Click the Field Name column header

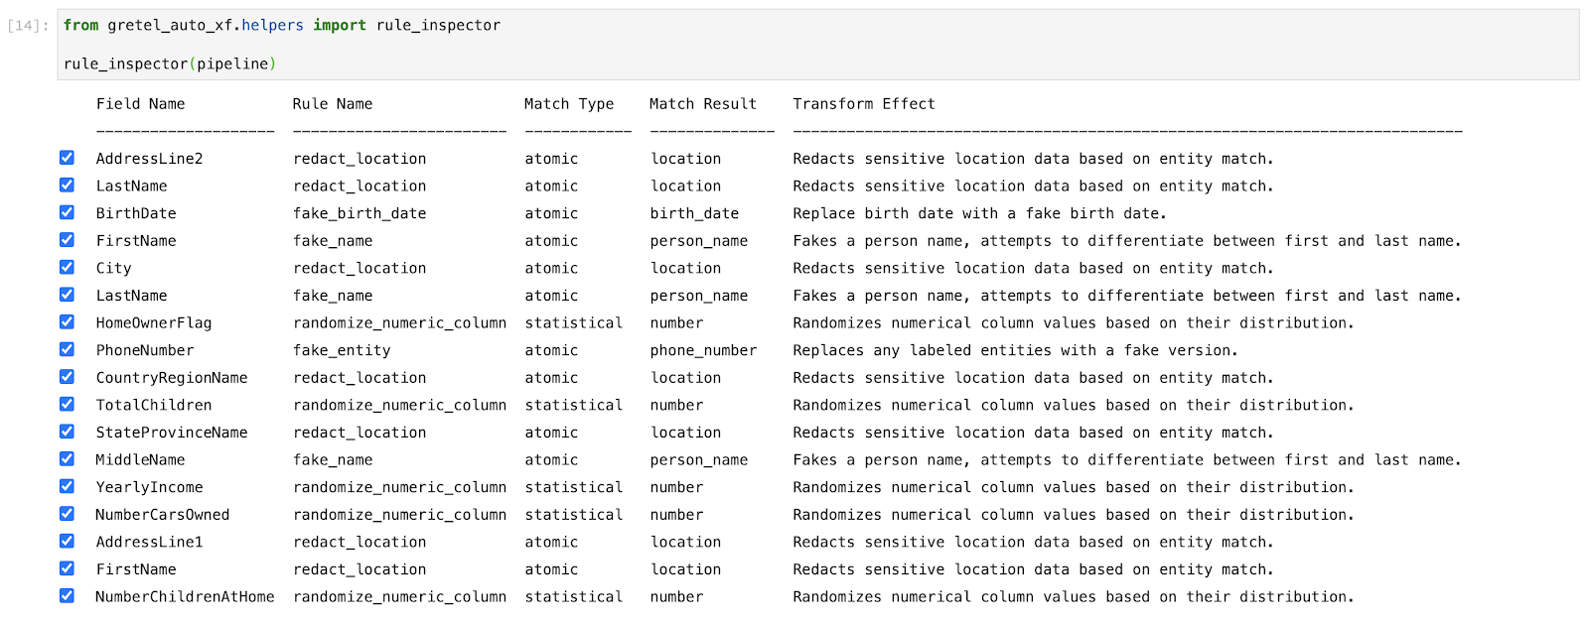140,104
